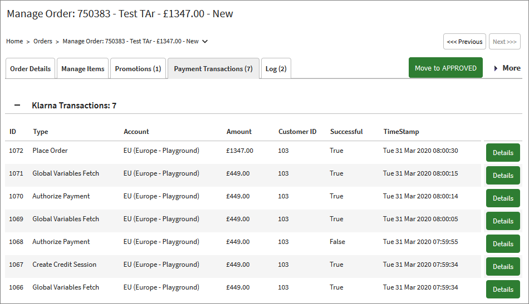Open the Manage Items tab

pos(82,69)
